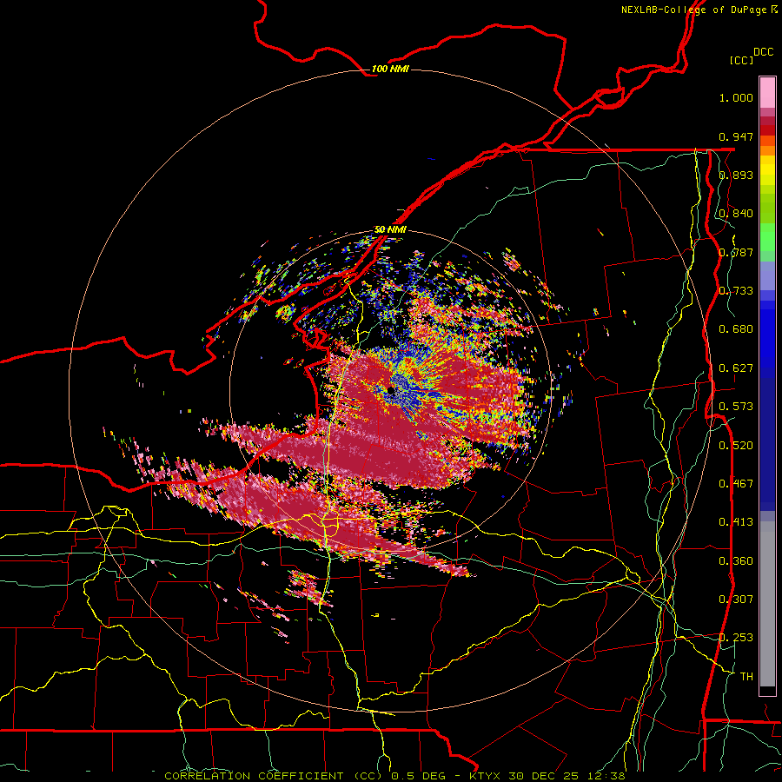The width and height of the screenshot is (782, 782).
Task: Click the 0.253 legend value
Action: tap(736, 638)
